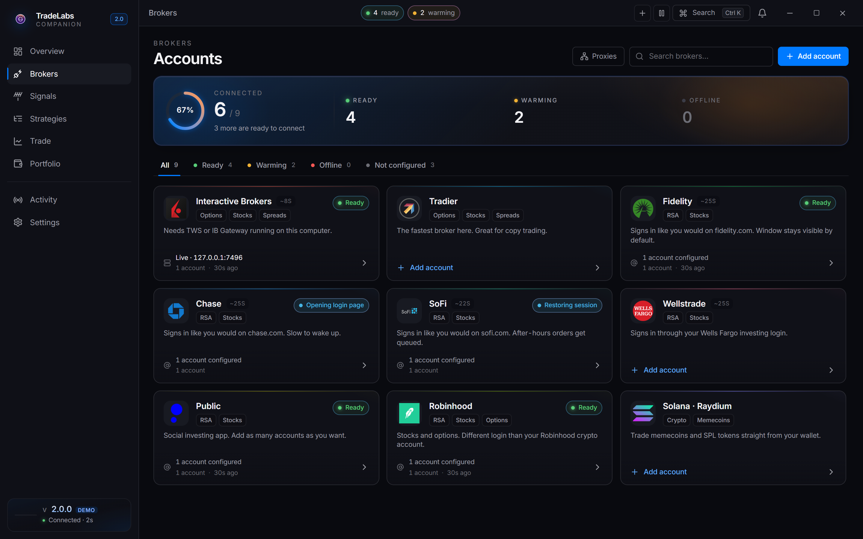This screenshot has height=539, width=863.
Task: Click the Chase logo icon
Action: [x=176, y=311]
